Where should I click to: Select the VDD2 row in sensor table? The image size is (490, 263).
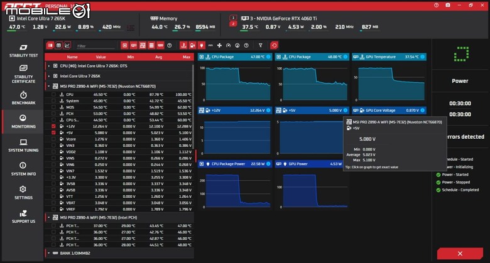tap(119, 152)
